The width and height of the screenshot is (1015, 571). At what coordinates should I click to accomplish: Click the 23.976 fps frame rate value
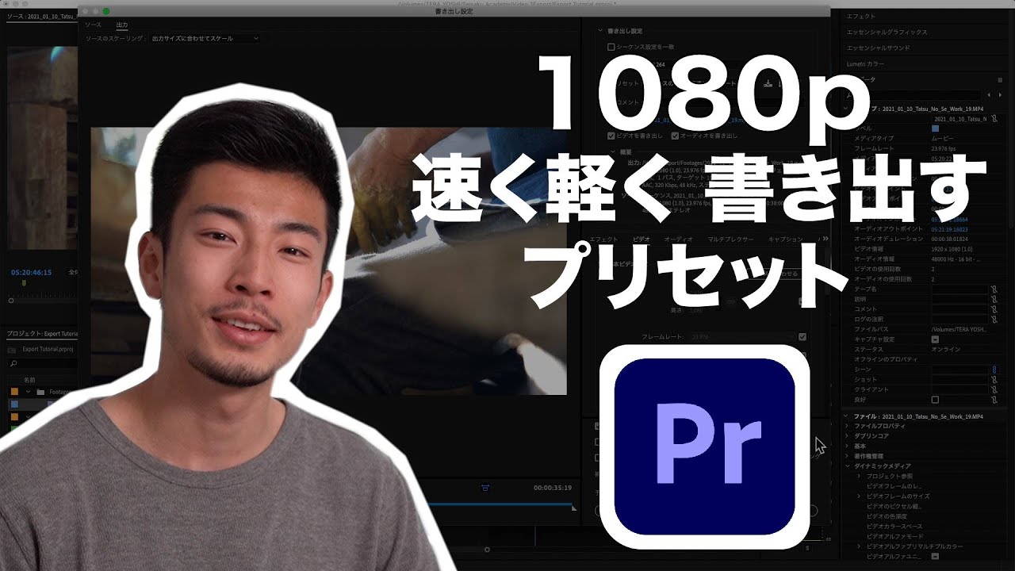[944, 148]
